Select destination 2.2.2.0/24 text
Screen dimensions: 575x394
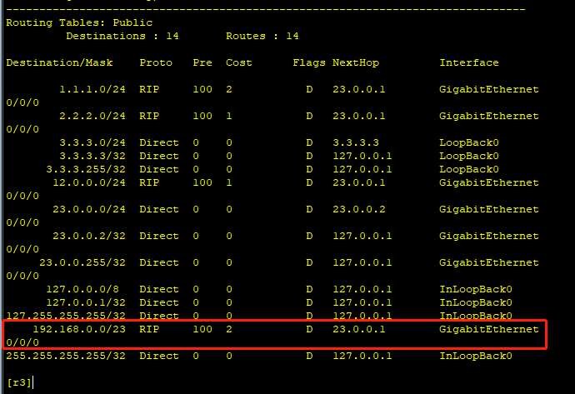[x=92, y=116]
